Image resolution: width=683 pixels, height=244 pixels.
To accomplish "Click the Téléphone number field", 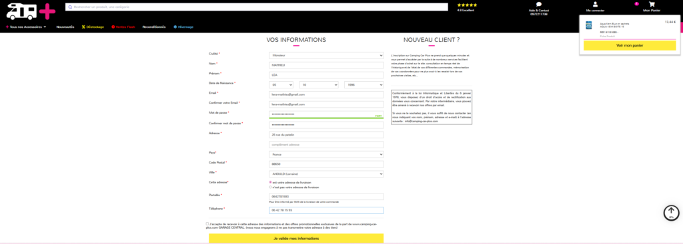I will point(326,210).
